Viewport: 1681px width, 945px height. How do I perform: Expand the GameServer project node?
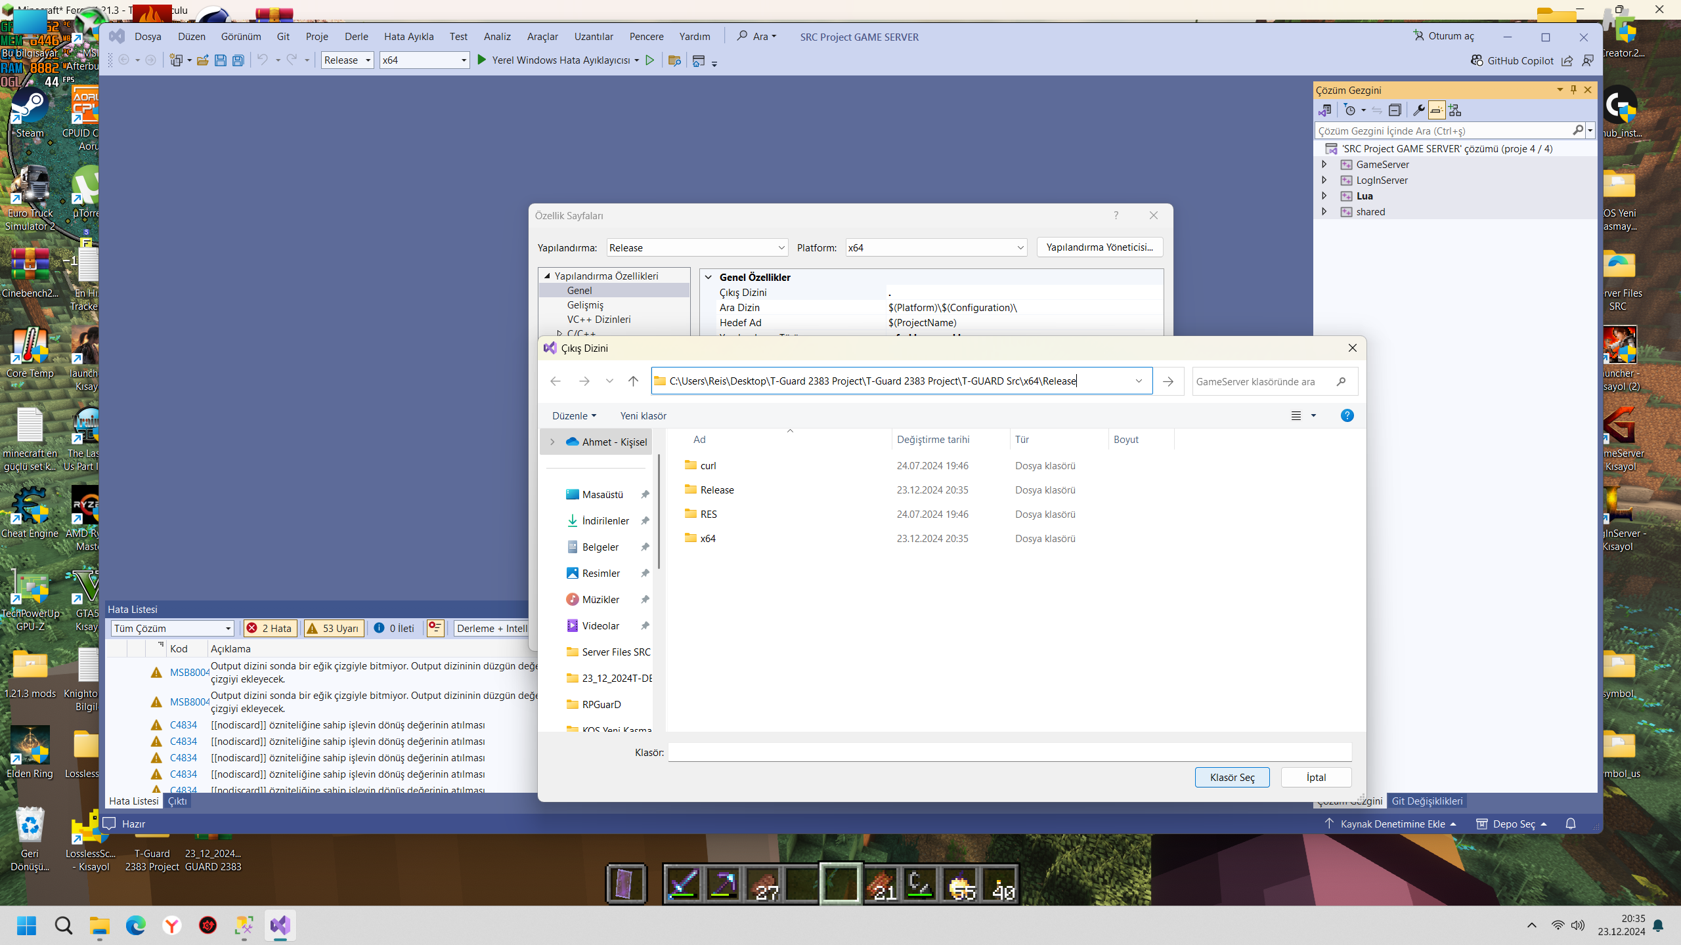coord(1324,164)
